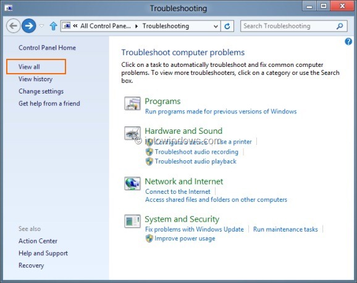Close the Troubleshooting window
Screen dimensions: 357x283
coord(342,6)
